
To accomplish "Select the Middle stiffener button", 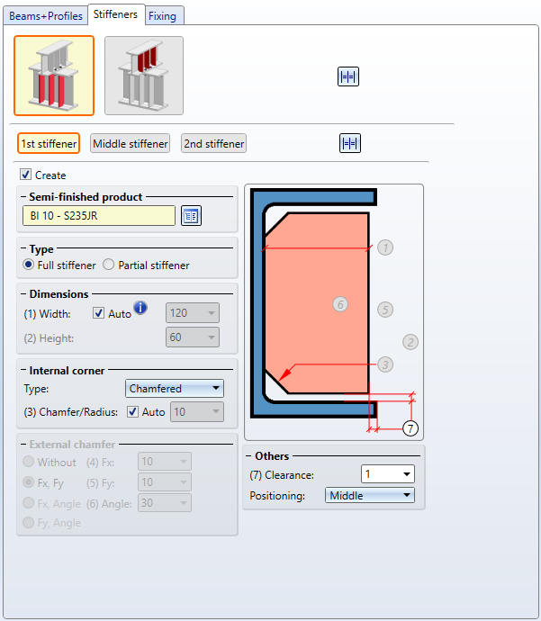I will tap(131, 143).
